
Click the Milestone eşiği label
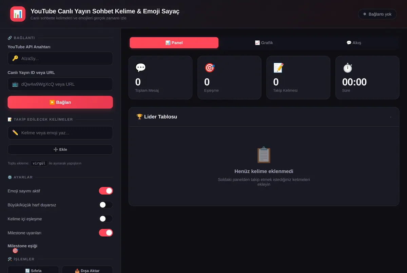(x=22, y=246)
